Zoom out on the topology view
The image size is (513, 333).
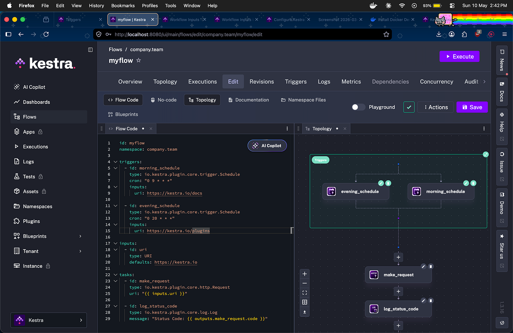(x=305, y=283)
